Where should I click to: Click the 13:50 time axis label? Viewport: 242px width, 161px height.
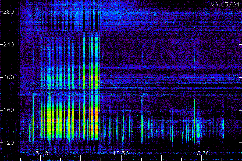point(202,153)
